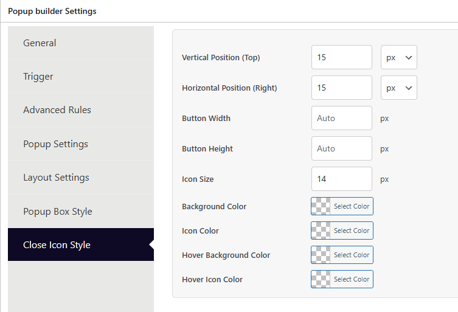The width and height of the screenshot is (458, 312).
Task: Select Color for Background Color
Action: click(351, 206)
